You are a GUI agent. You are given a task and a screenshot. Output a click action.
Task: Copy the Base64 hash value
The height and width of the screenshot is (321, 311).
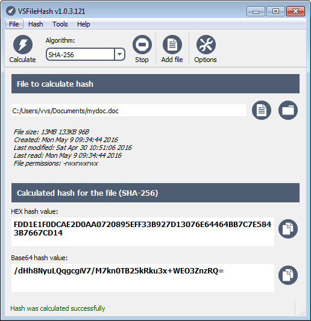288,275
